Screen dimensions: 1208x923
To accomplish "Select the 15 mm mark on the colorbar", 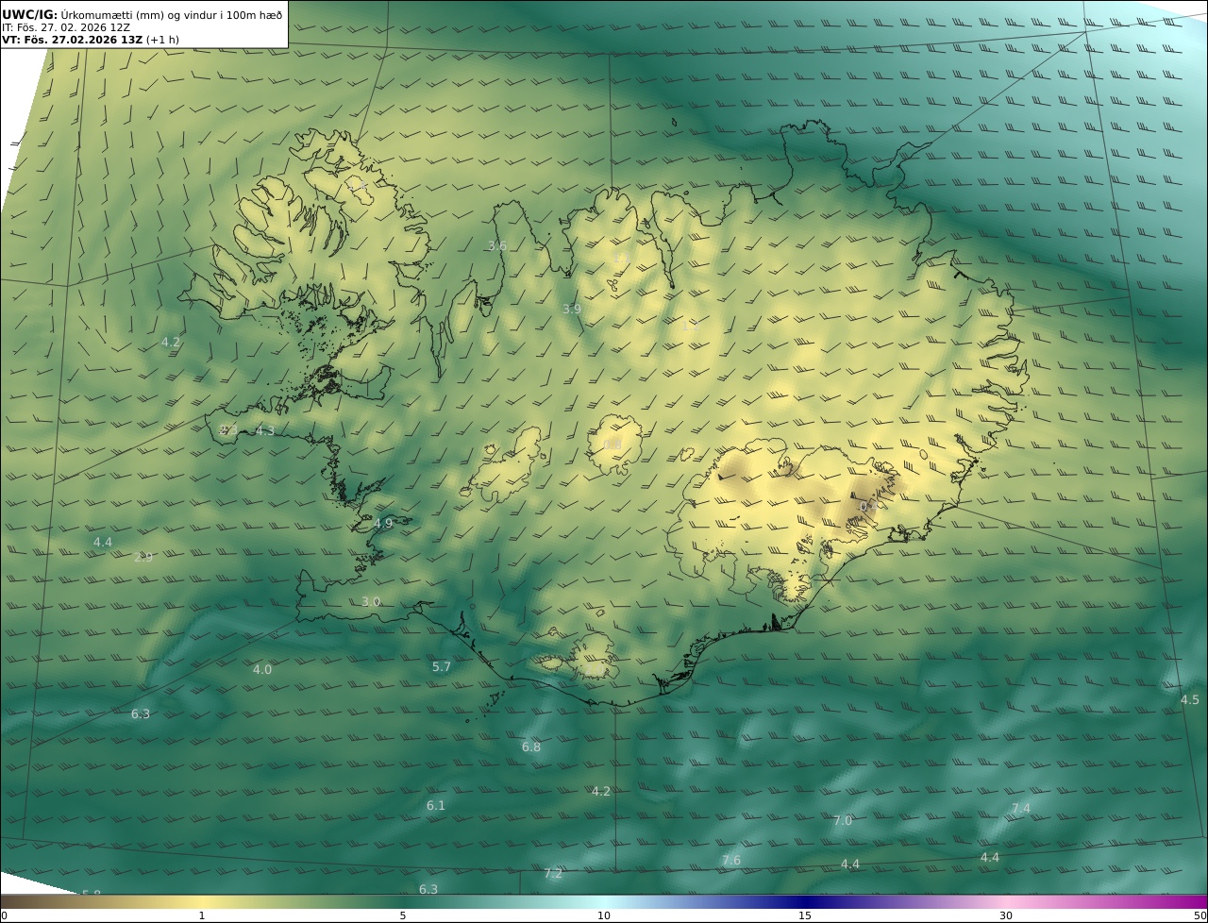I will [x=805, y=915].
